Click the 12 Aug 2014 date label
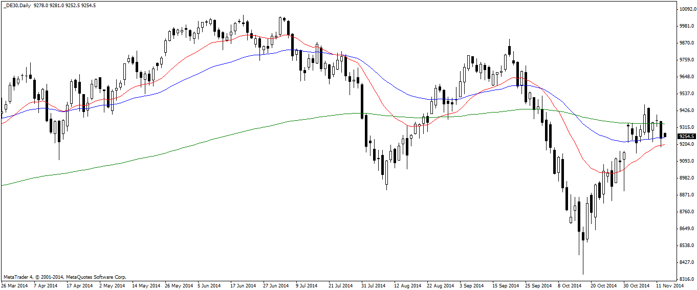This screenshot has width=697, height=290. (x=407, y=285)
